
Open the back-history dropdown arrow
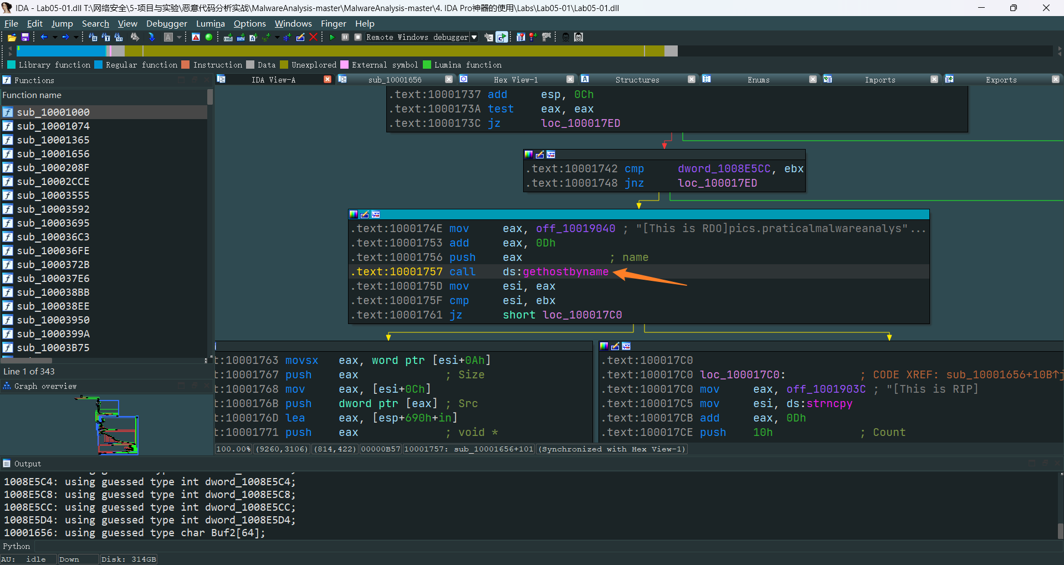(x=55, y=37)
